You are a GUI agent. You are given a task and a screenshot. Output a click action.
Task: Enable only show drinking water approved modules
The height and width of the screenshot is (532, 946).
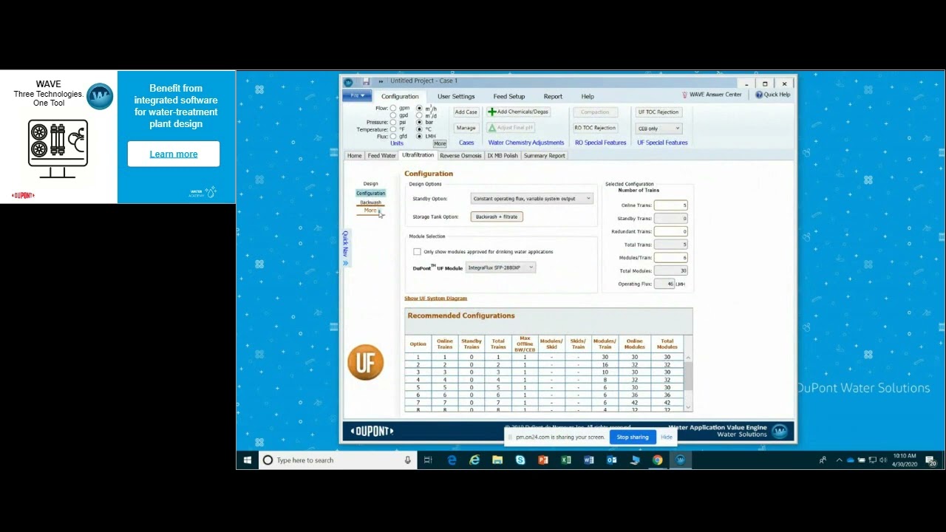[417, 252]
